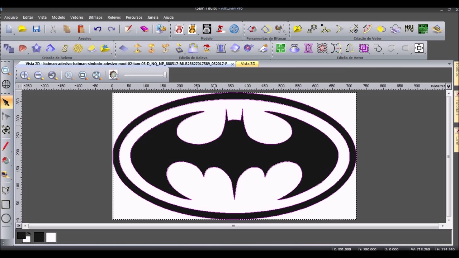Click the palette and scissors Colour Reduce icon

(280, 29)
